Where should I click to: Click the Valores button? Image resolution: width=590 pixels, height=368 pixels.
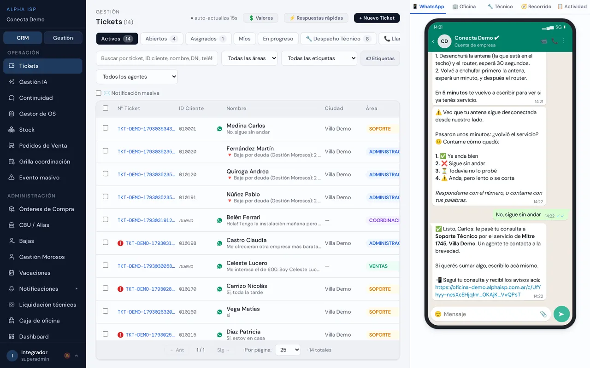(260, 18)
